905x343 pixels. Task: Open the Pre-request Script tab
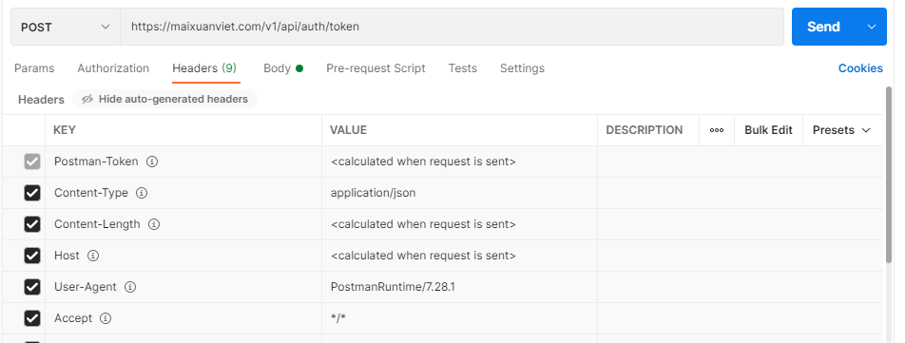point(375,68)
